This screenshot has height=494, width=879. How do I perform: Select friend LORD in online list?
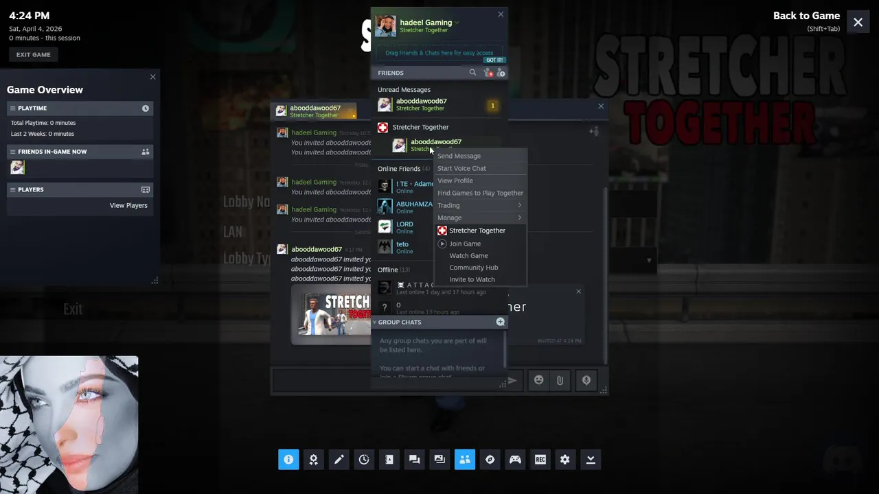[404, 226]
